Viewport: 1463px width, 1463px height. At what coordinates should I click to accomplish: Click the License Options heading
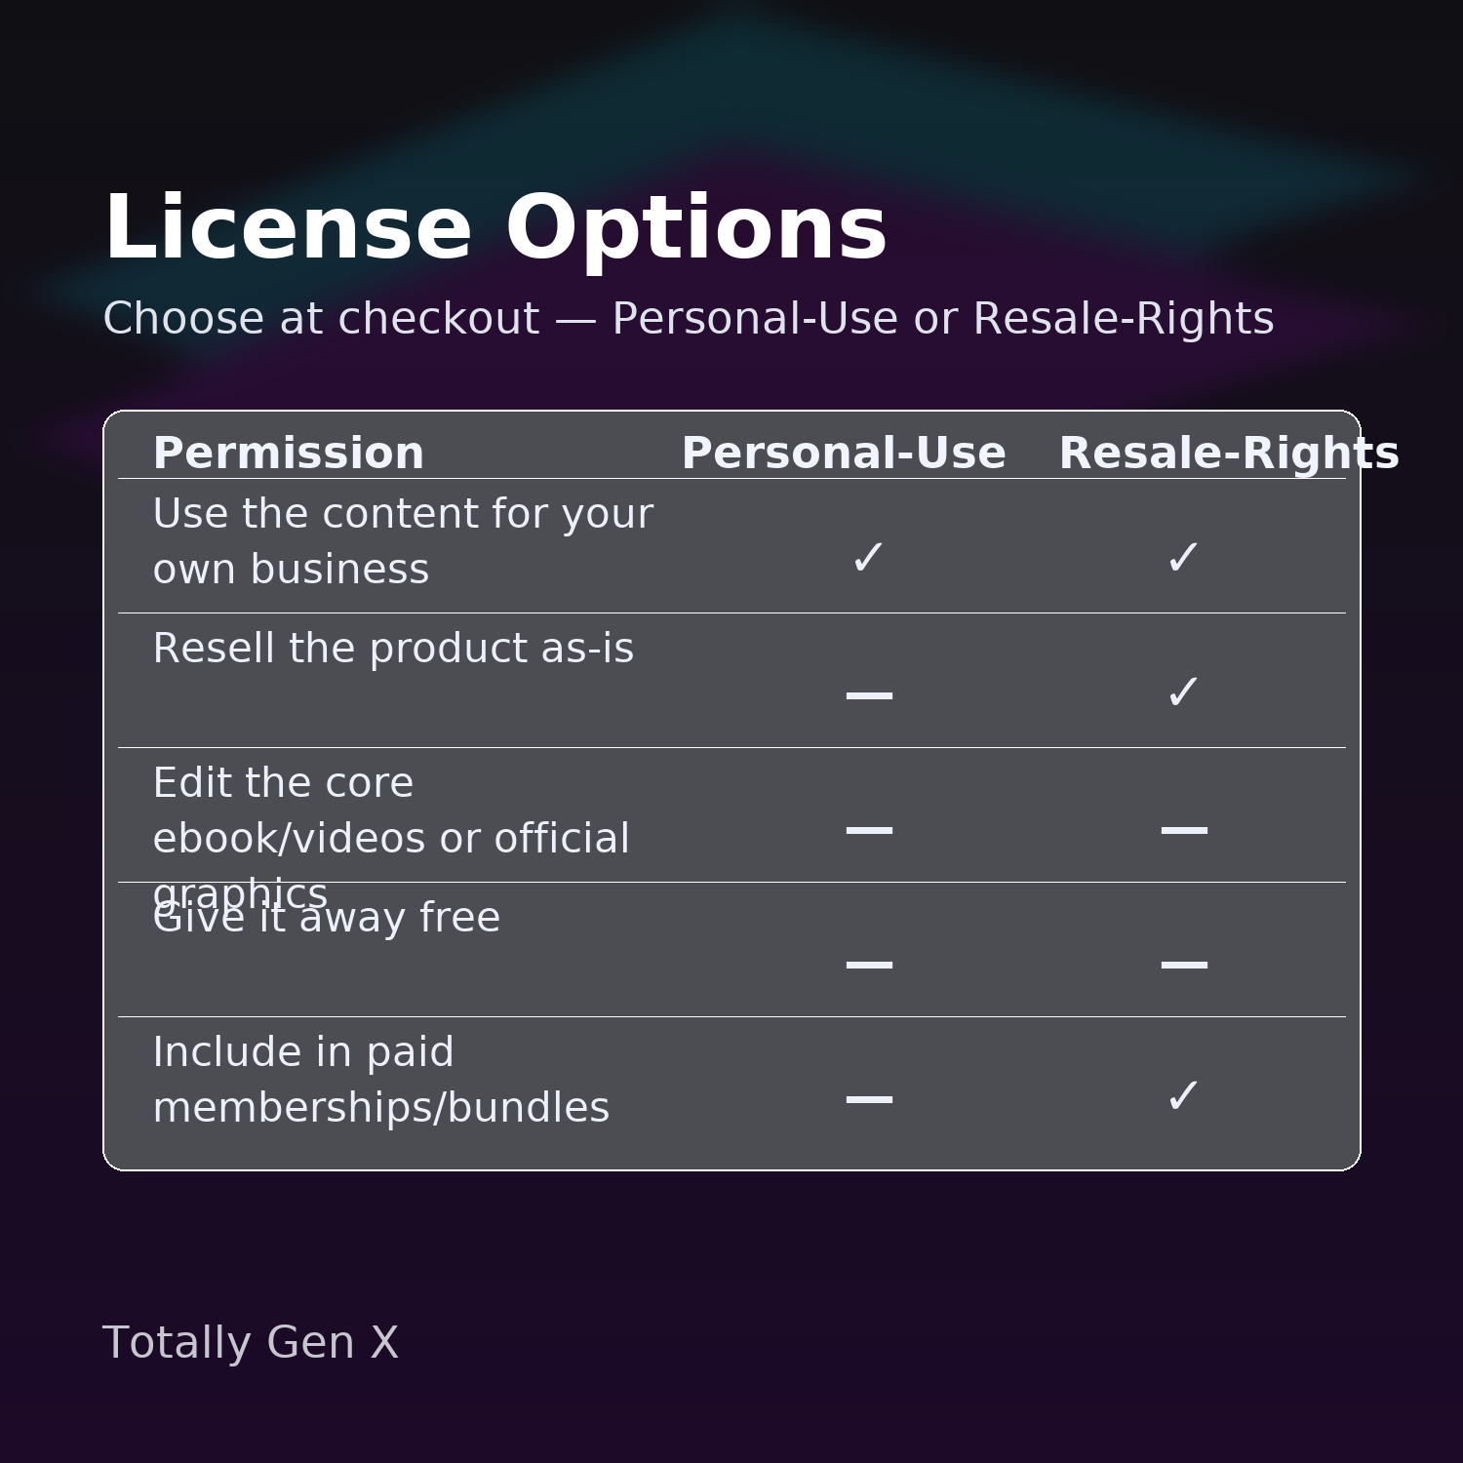click(495, 229)
